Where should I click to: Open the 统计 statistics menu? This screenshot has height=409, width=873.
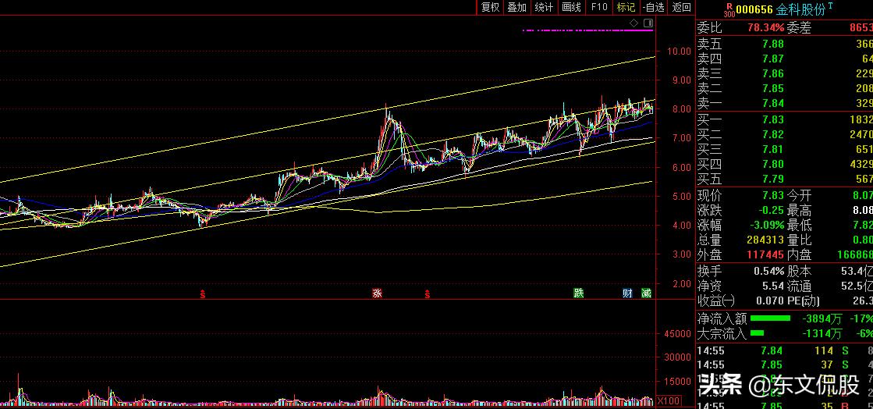[x=544, y=7]
